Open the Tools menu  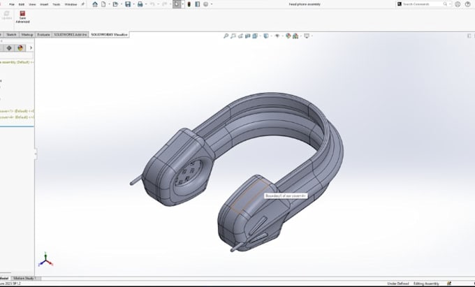click(x=57, y=5)
